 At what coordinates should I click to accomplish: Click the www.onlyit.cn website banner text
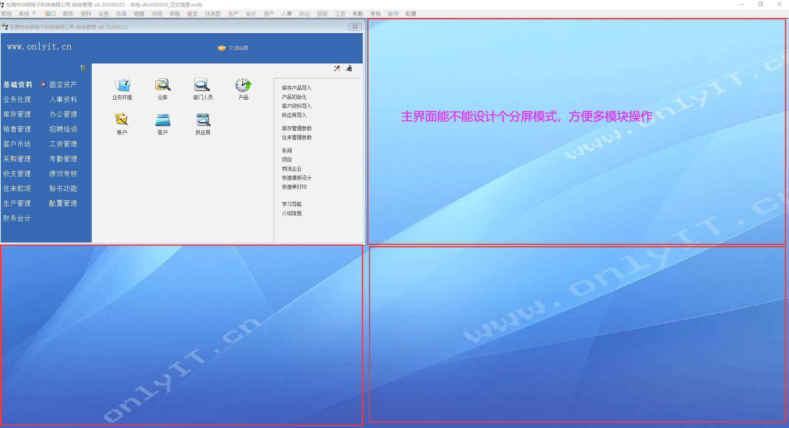[39, 47]
